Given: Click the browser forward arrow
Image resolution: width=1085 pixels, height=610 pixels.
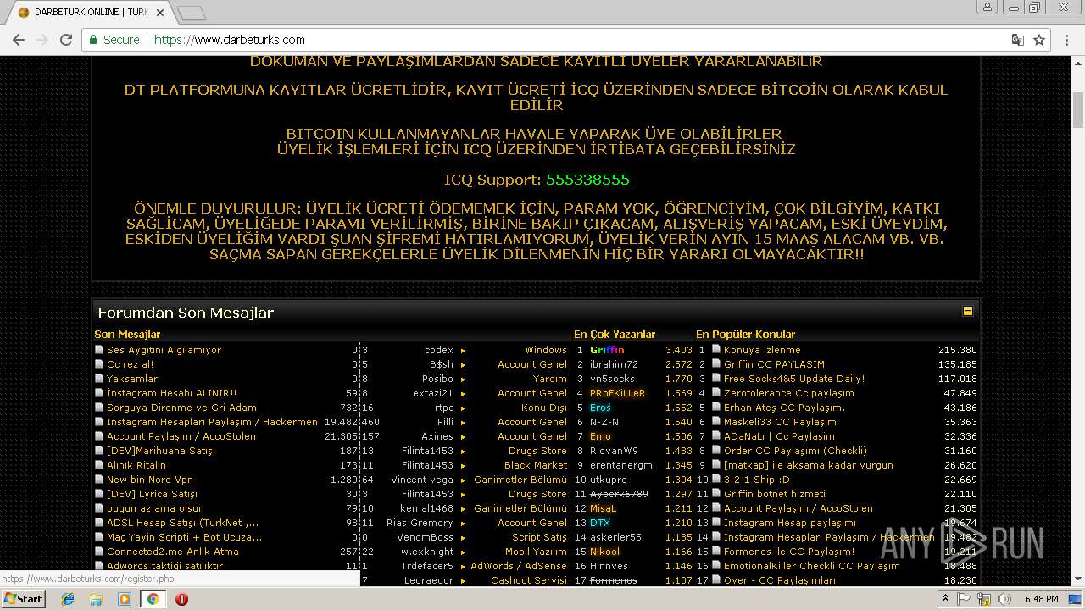Looking at the screenshot, I should coord(42,40).
